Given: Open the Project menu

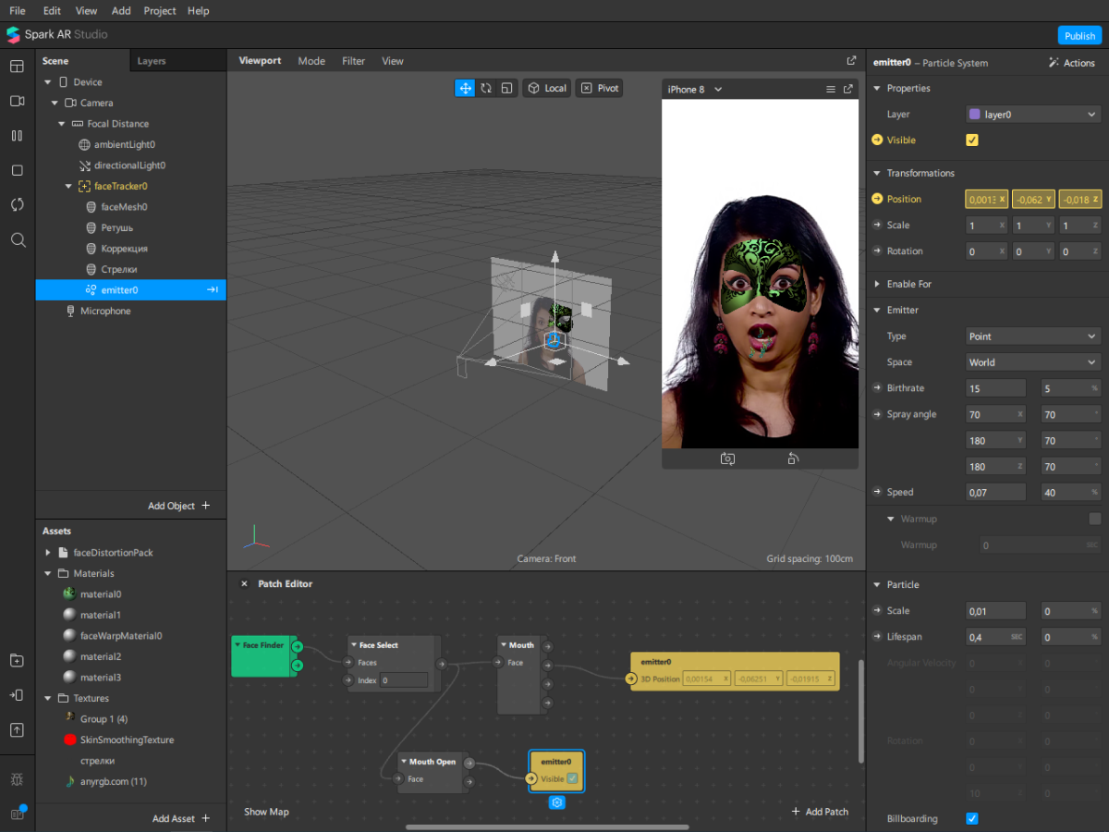Looking at the screenshot, I should [160, 11].
